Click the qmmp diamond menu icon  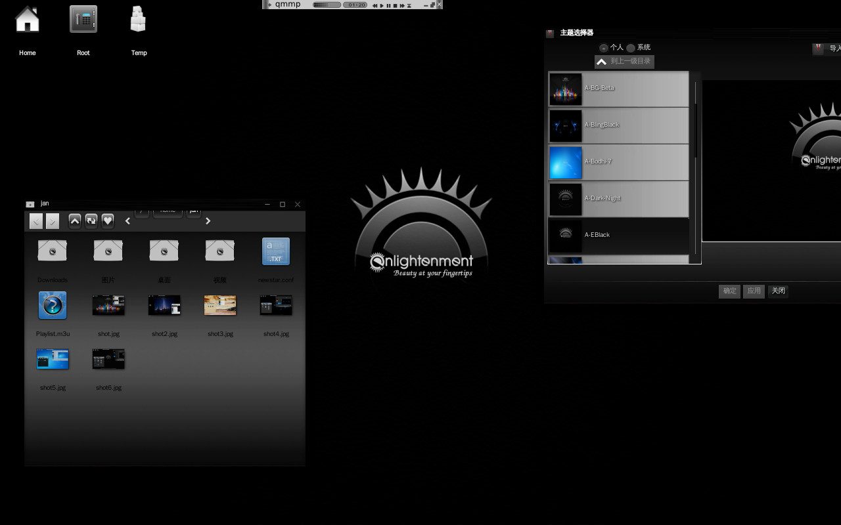pos(269,5)
